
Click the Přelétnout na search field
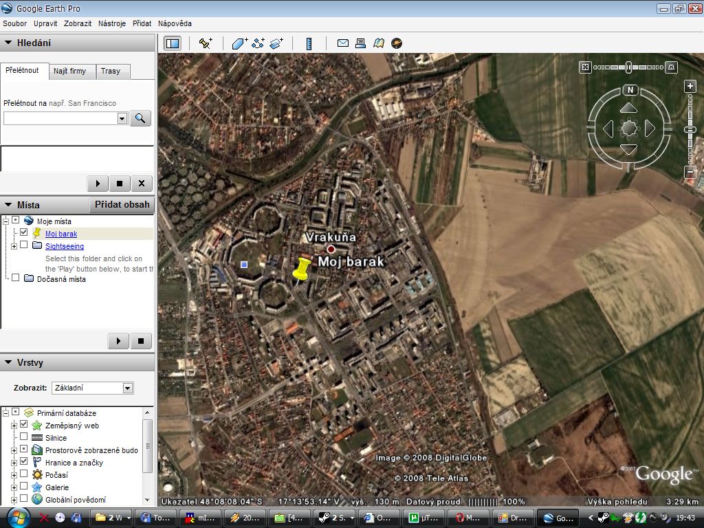point(65,118)
